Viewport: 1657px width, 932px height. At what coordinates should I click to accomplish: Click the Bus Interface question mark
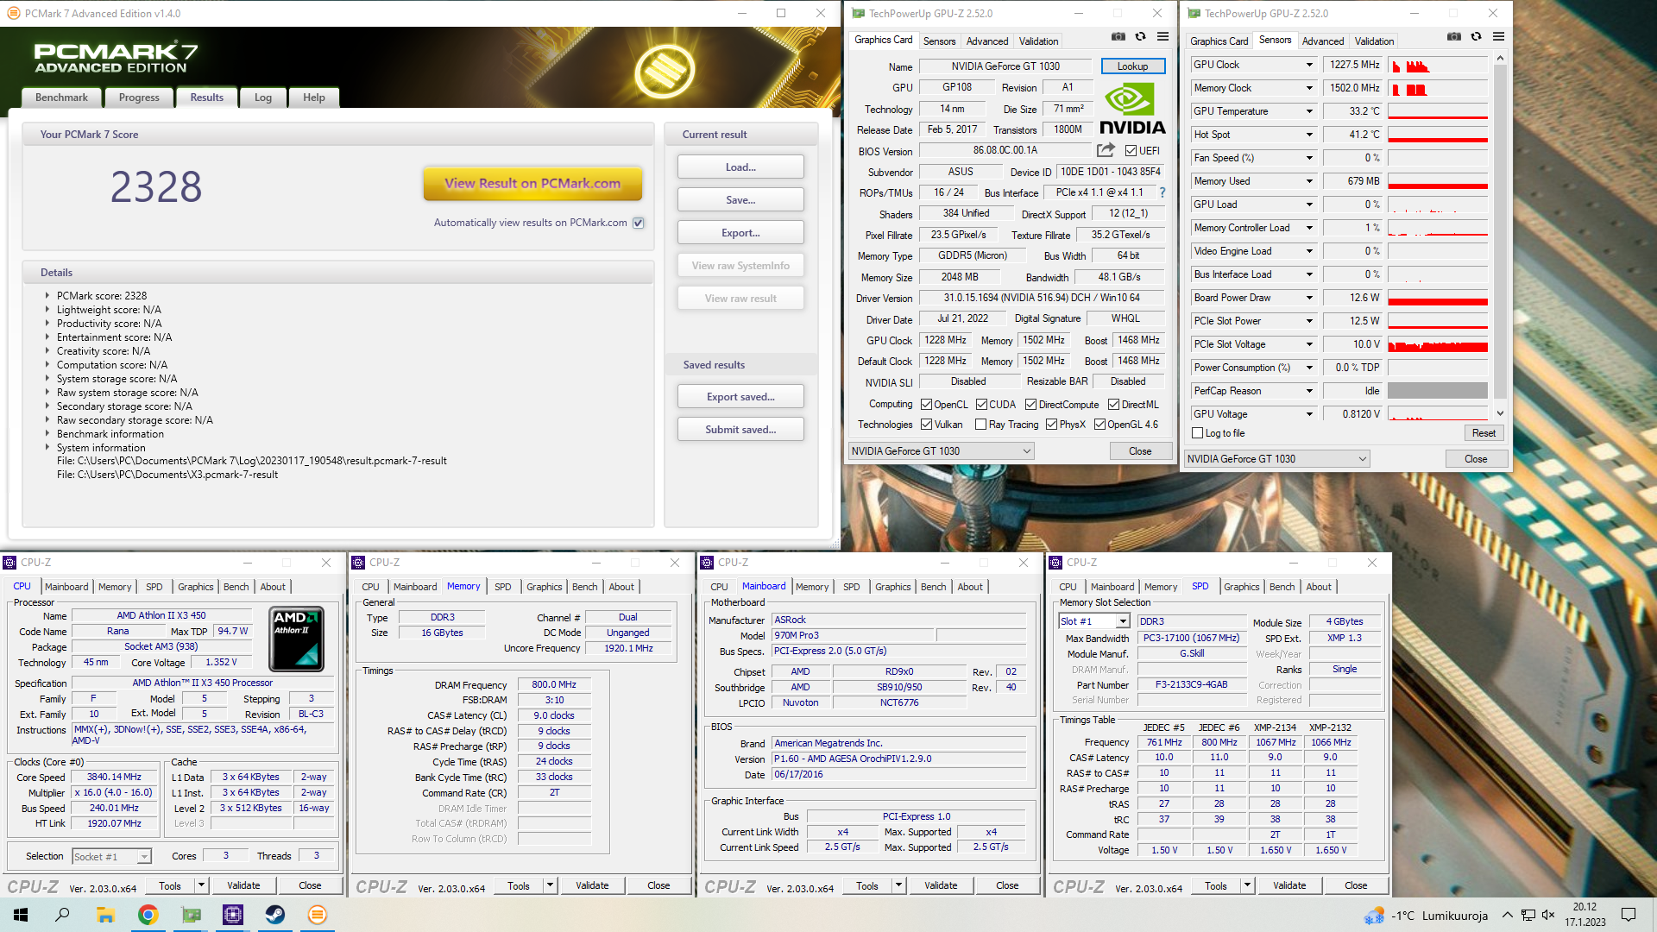pos(1162,192)
